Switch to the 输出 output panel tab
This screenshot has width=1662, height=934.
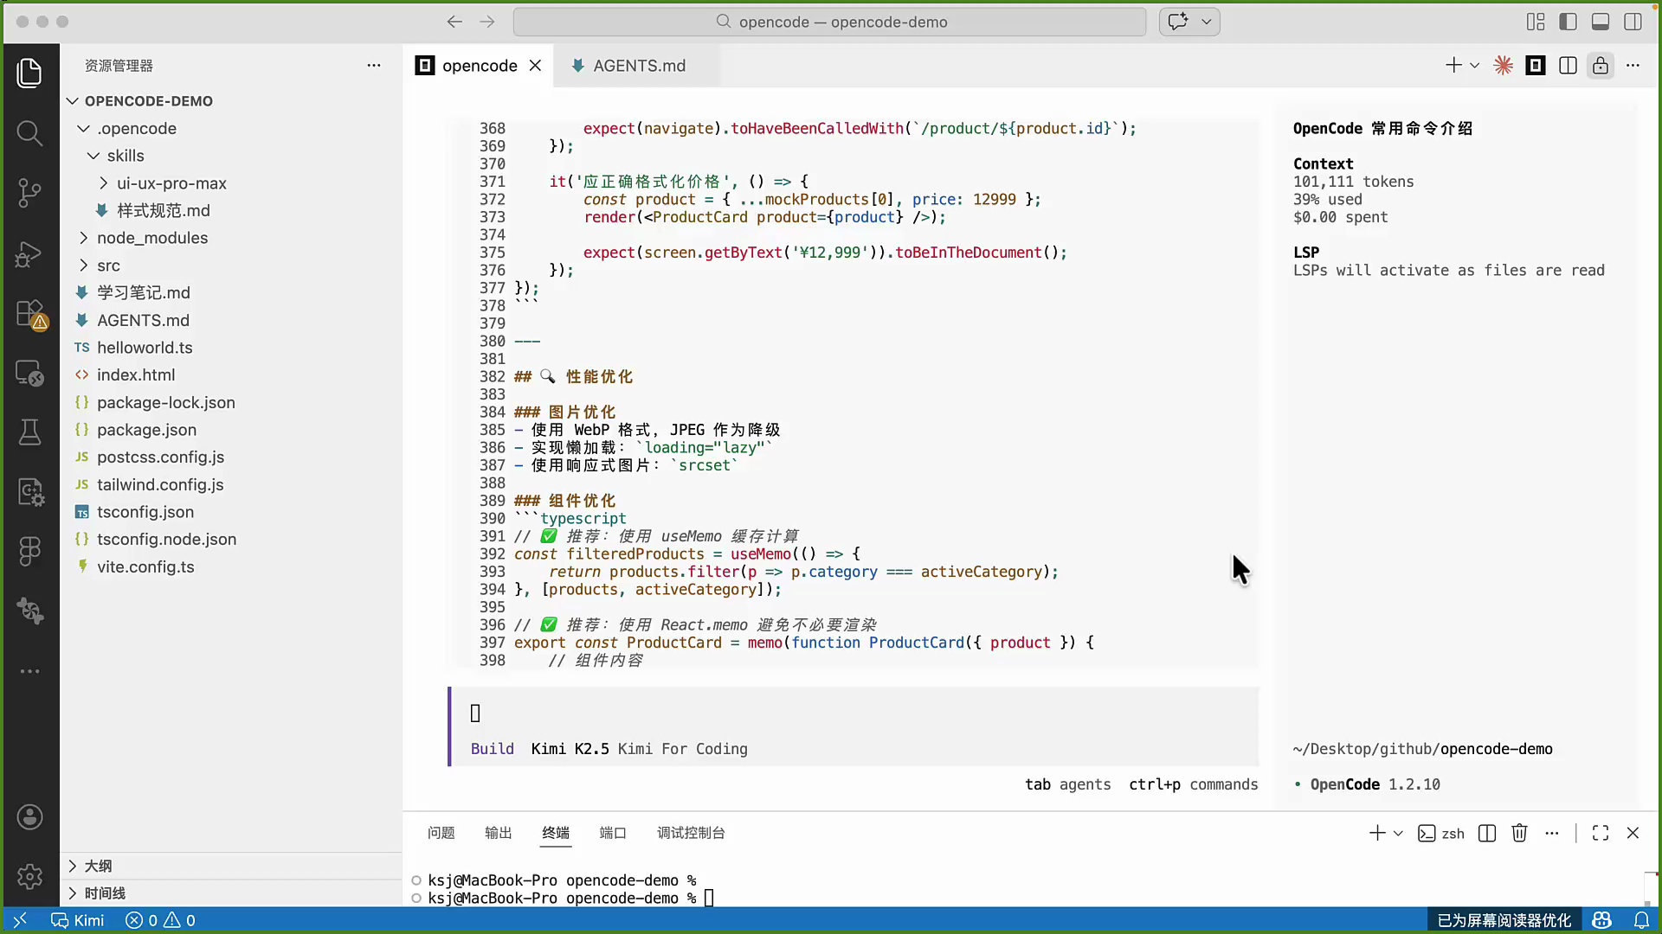click(x=499, y=833)
